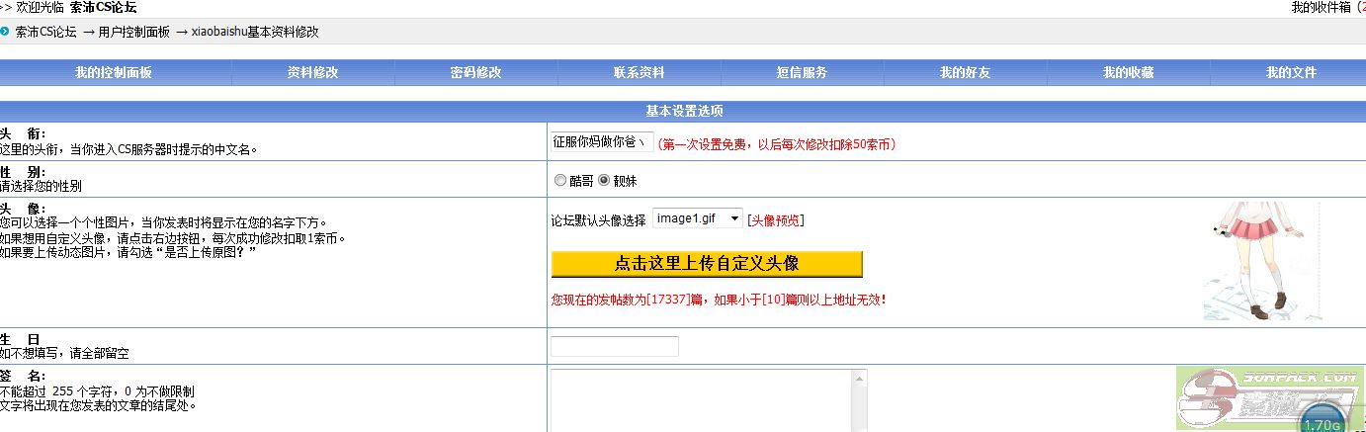Open the 联系资料 tab
This screenshot has height=432, width=1366.
(x=639, y=73)
